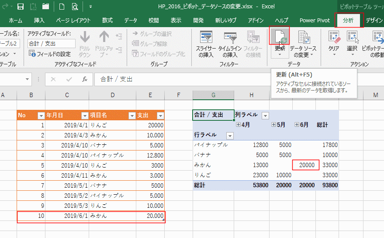
Task: Switch to the 挿入 ribbon tab
Action: point(39,21)
